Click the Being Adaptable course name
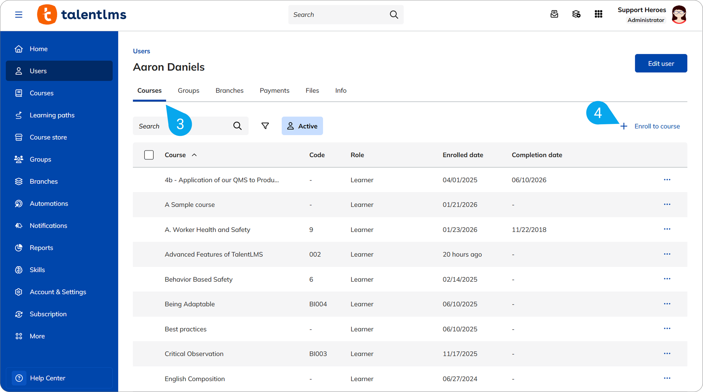Image resolution: width=703 pixels, height=392 pixels. pyautogui.click(x=190, y=304)
